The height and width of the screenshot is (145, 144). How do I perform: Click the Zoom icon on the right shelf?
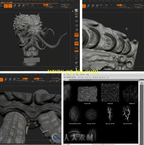coord(76,21)
